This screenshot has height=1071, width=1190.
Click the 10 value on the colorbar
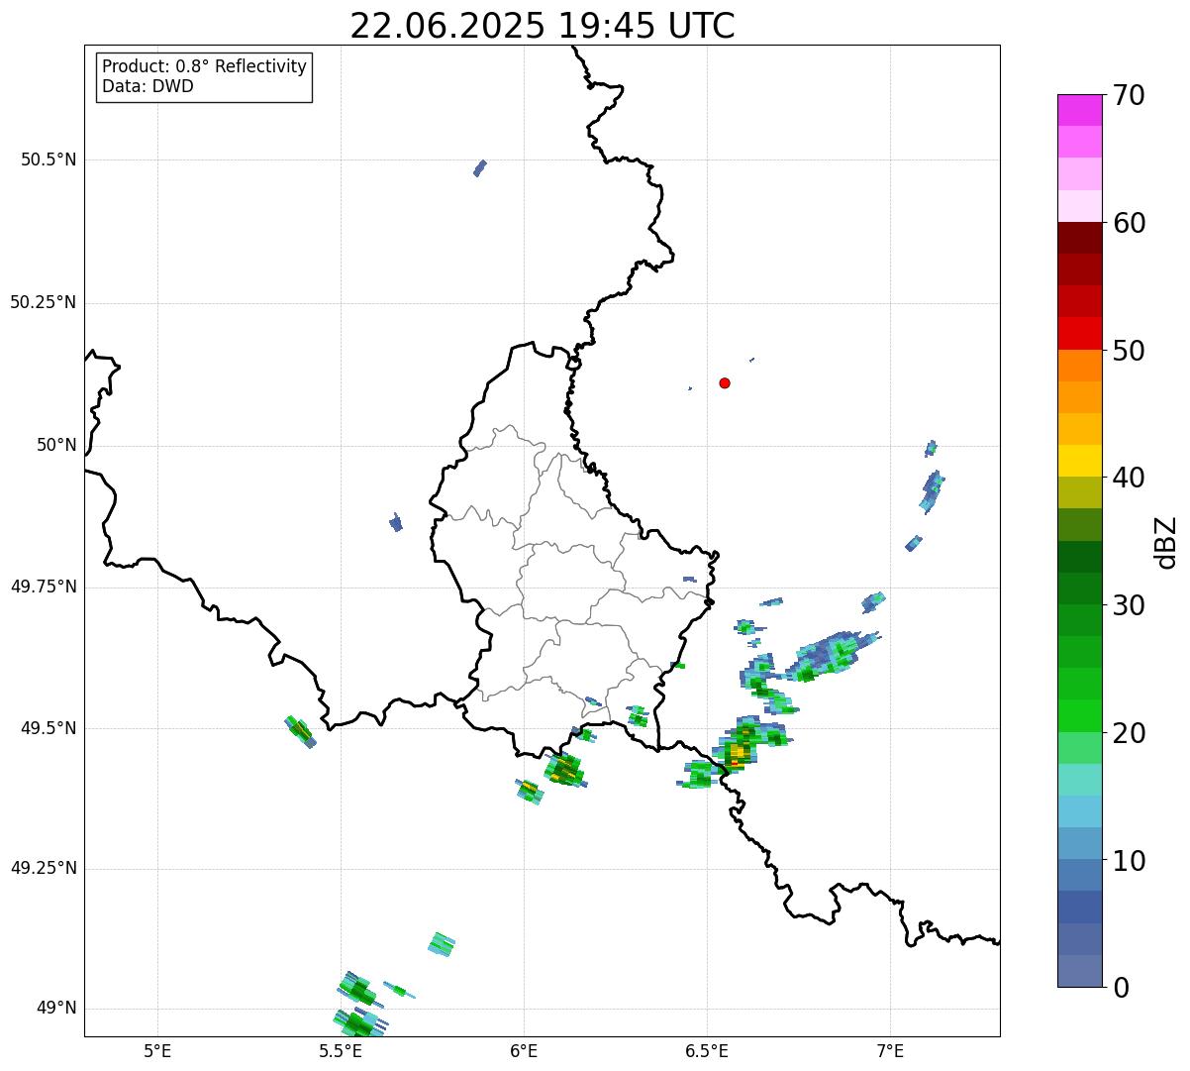point(1129,860)
